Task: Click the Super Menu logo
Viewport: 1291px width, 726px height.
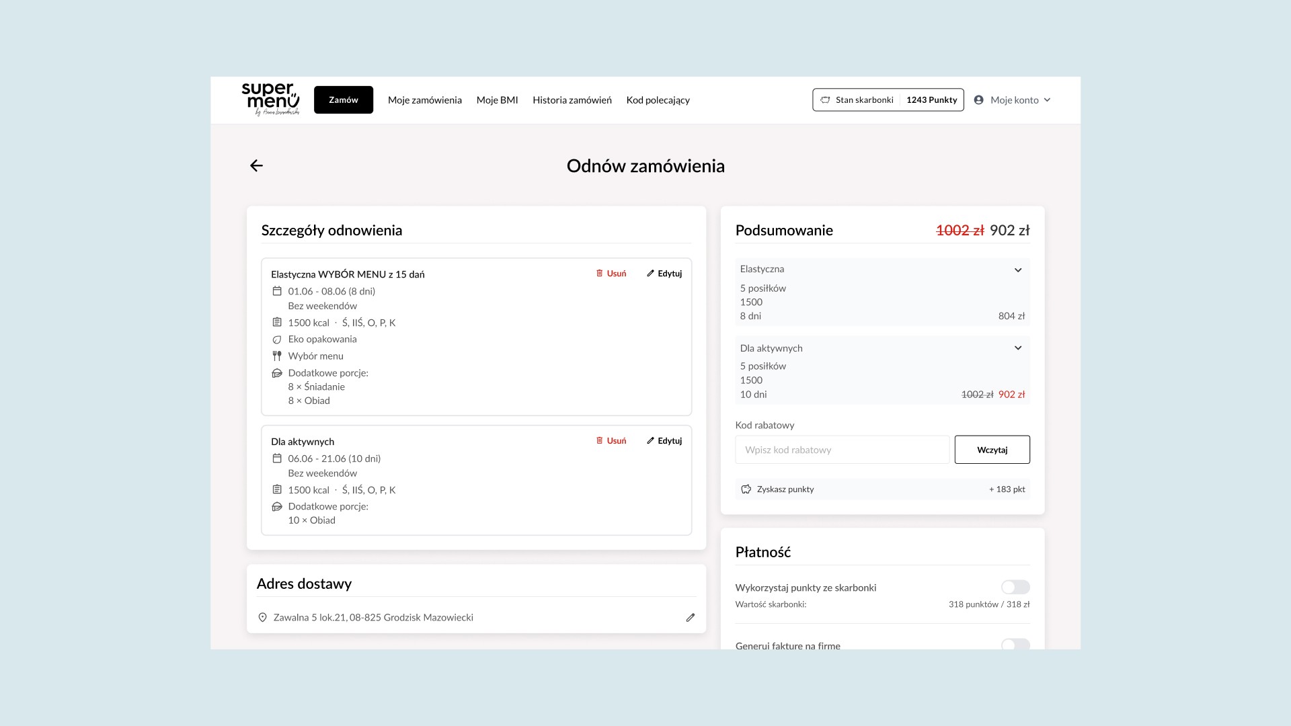Action: coord(270,99)
